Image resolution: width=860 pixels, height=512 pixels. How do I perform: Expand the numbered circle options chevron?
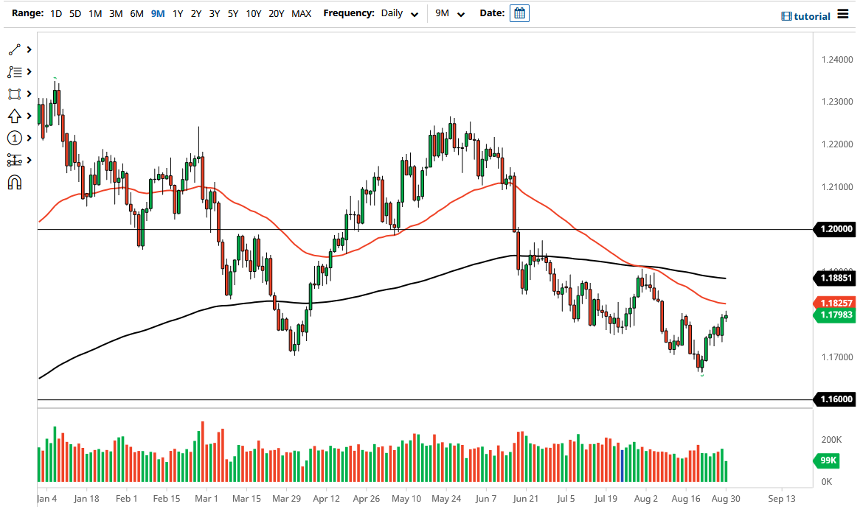29,138
